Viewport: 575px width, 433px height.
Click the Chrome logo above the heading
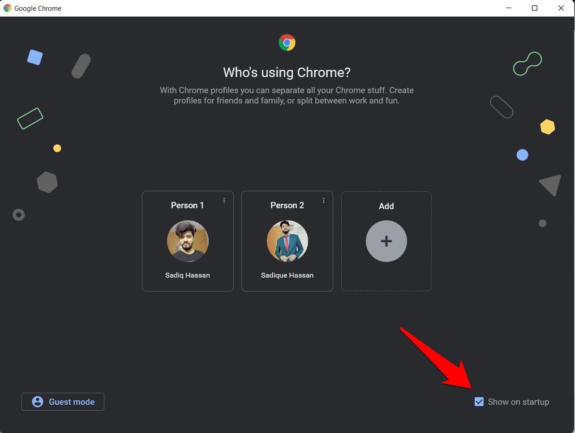click(x=287, y=43)
